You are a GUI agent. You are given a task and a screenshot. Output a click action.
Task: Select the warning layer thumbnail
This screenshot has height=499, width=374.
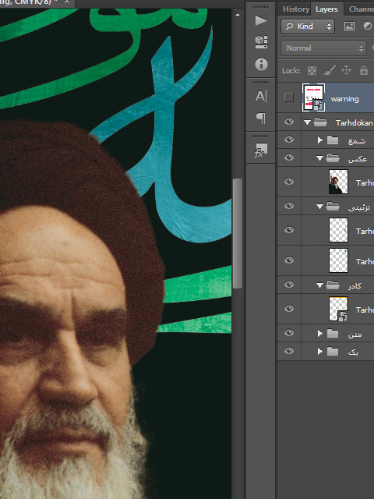pyautogui.click(x=313, y=97)
